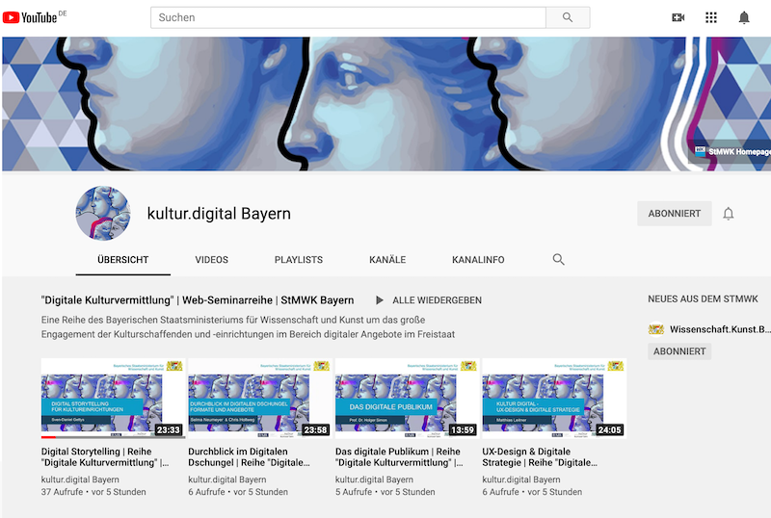The width and height of the screenshot is (771, 518).
Task: Click the playlist description starting 'Eine Reihe des'
Action: click(x=248, y=326)
